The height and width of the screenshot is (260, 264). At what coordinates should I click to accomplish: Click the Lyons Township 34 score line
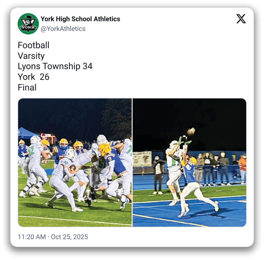point(55,66)
